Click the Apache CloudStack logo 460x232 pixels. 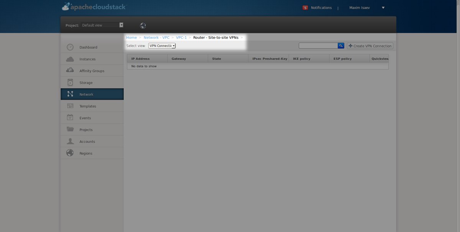point(94,7)
